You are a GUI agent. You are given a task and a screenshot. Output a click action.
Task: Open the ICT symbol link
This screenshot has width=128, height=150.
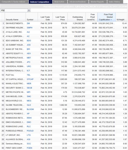pyautogui.click(x=28, y=71)
